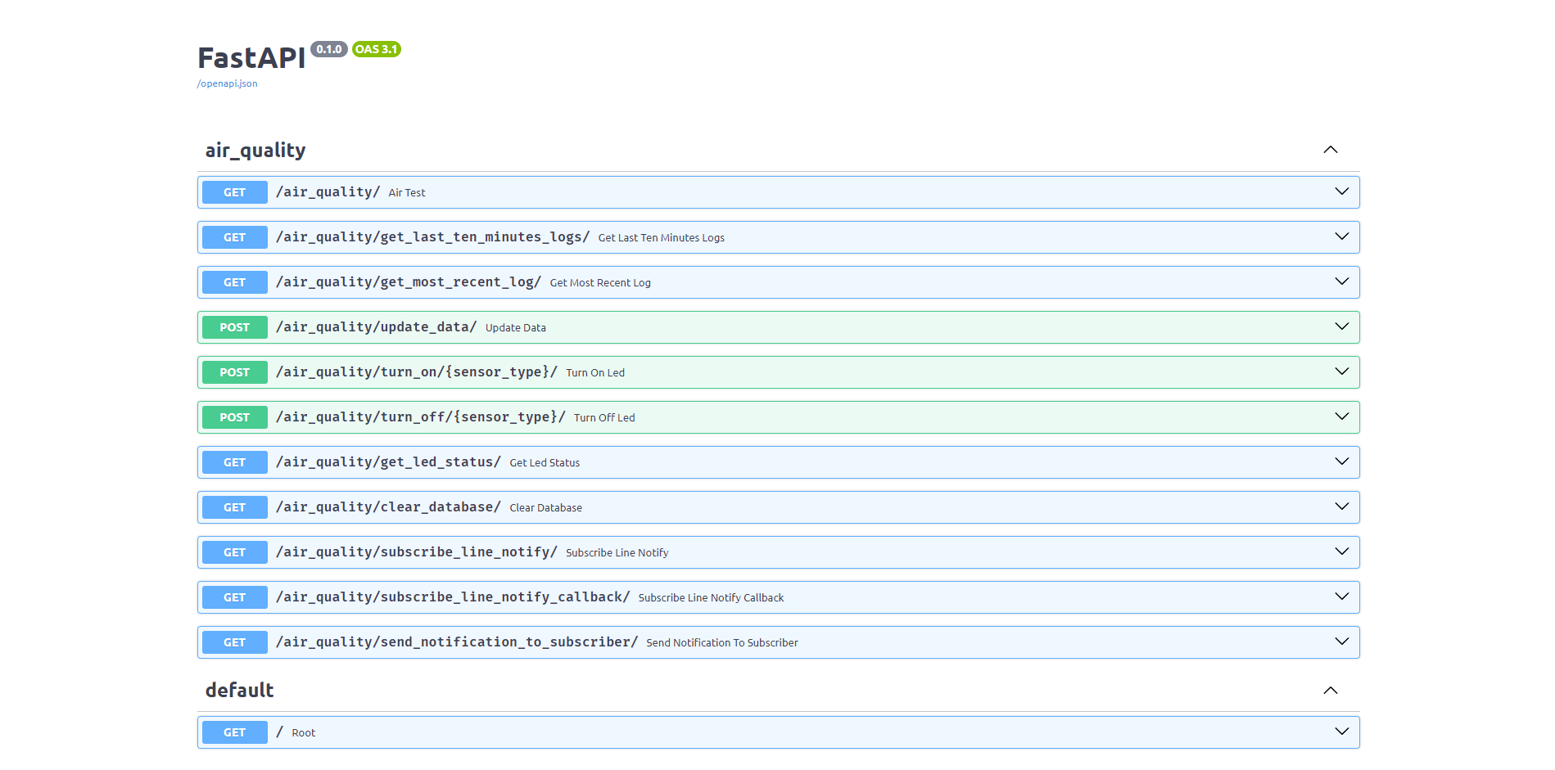Click GET badge for Subscribe Line Notify Callback
Viewport: 1555px width, 770px height.
pyautogui.click(x=234, y=597)
